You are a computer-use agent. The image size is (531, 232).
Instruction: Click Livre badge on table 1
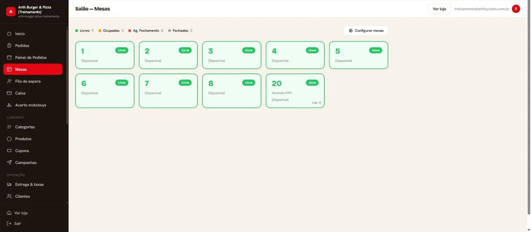[x=122, y=50]
